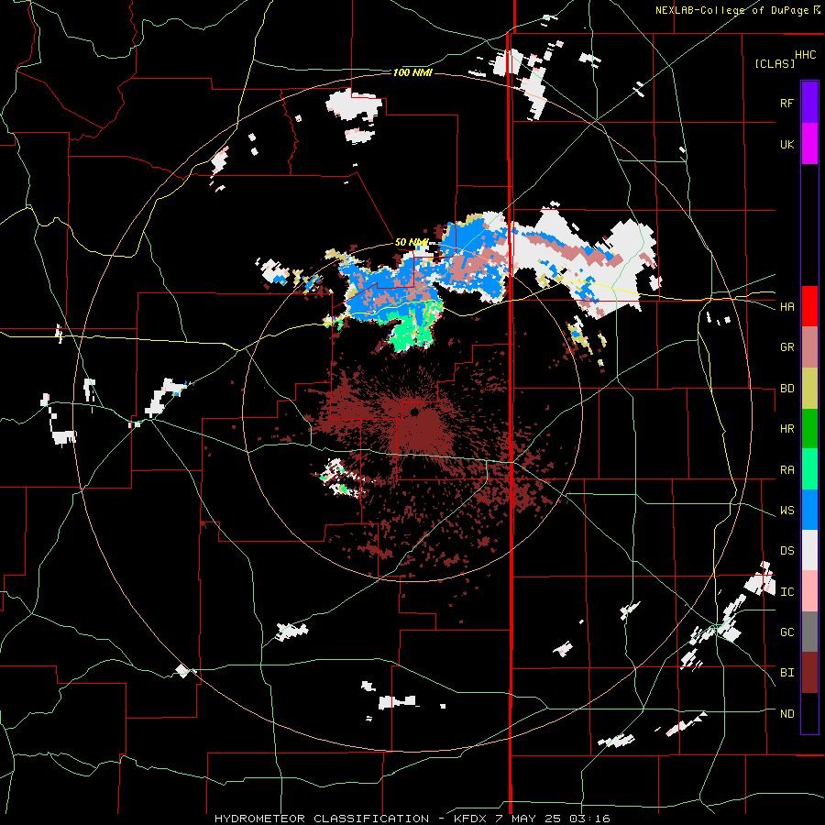The width and height of the screenshot is (825, 825).
Task: Click the [CLAS] units label
Action: (x=775, y=63)
